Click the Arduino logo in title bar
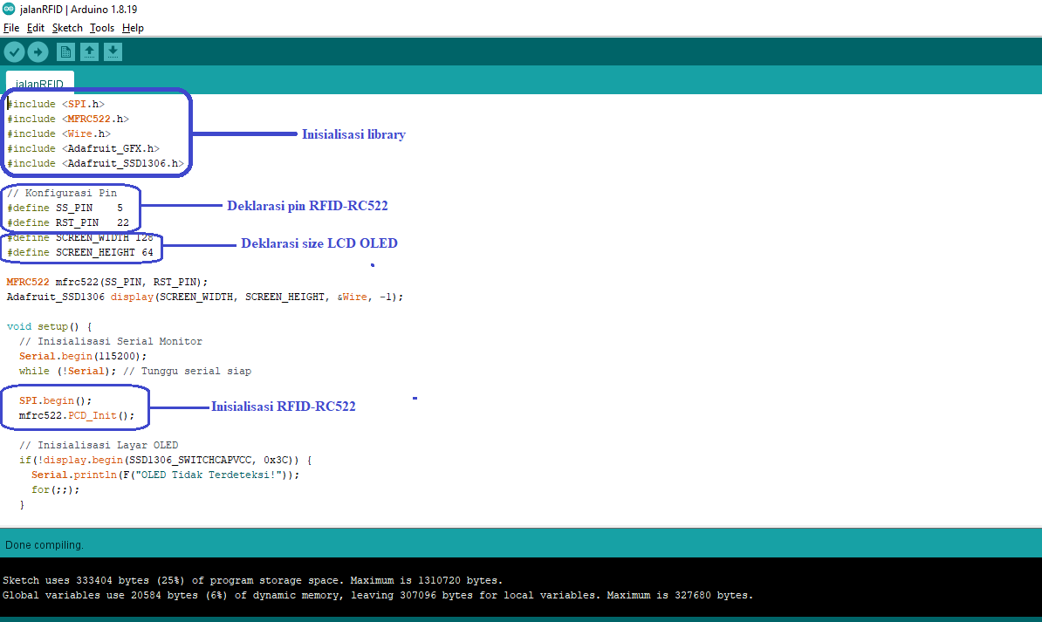 point(9,10)
